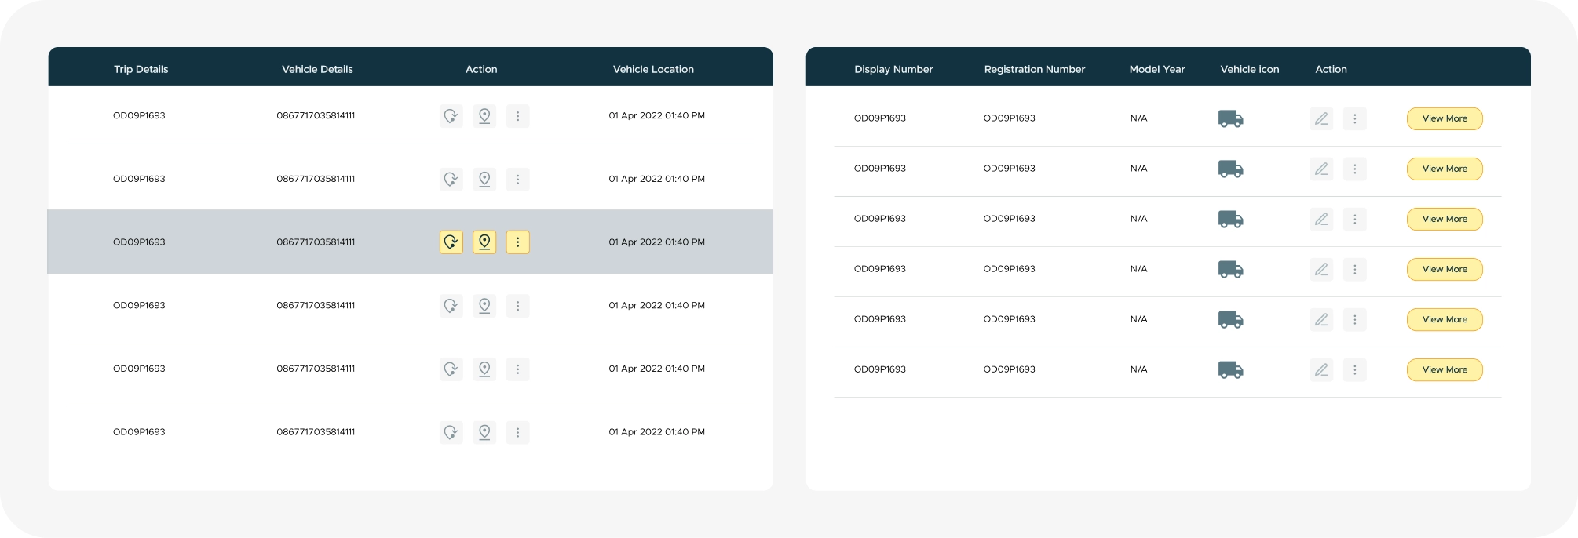This screenshot has width=1578, height=538.
Task: Click View More in the first vehicle row
Action: point(1444,118)
